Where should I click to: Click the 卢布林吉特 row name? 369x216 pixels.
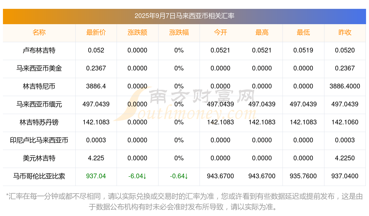[39, 50]
